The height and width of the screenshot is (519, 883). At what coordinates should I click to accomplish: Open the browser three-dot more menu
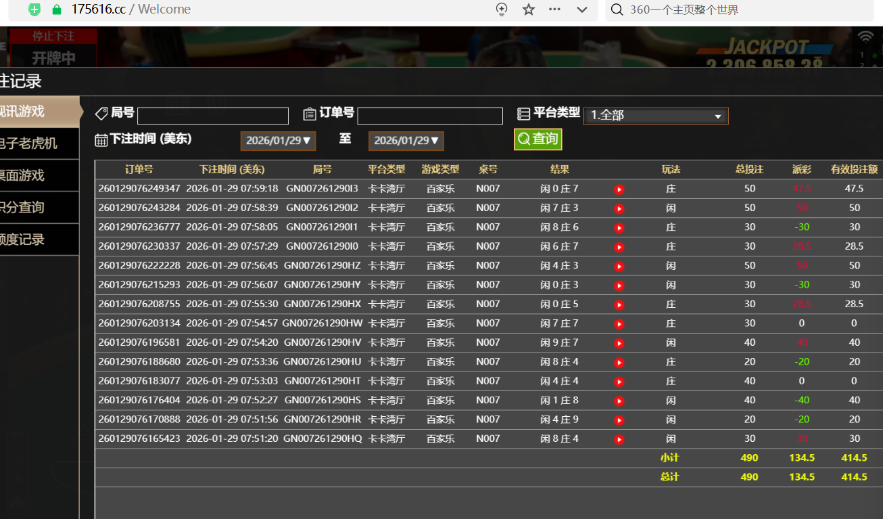(x=555, y=9)
